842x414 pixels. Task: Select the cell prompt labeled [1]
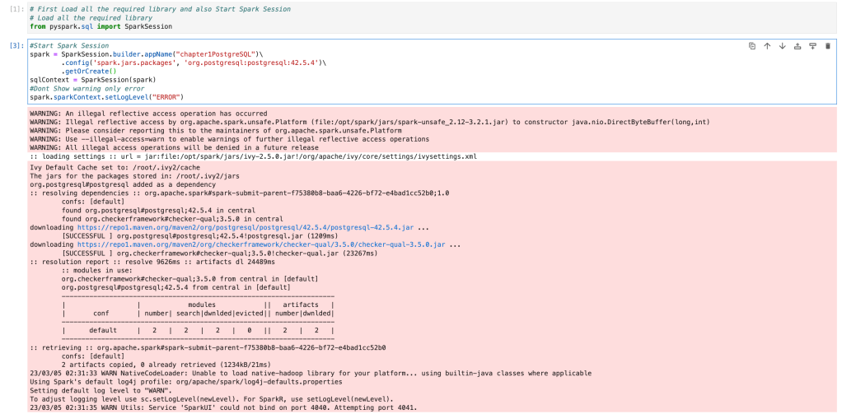pyautogui.click(x=16, y=10)
